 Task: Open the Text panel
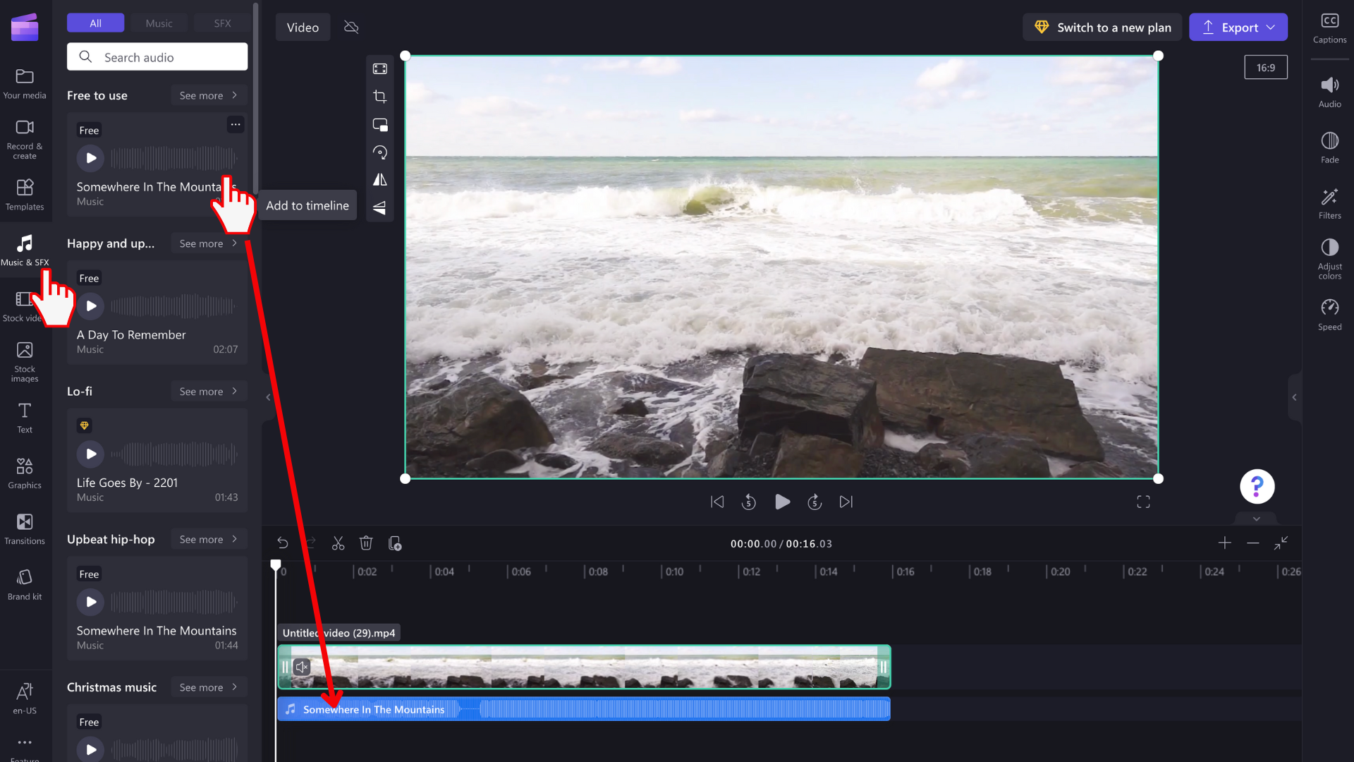point(25,418)
